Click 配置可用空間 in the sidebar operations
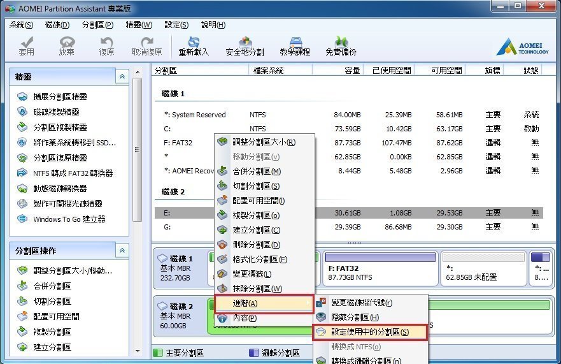This screenshot has height=364, width=561. 48,316
